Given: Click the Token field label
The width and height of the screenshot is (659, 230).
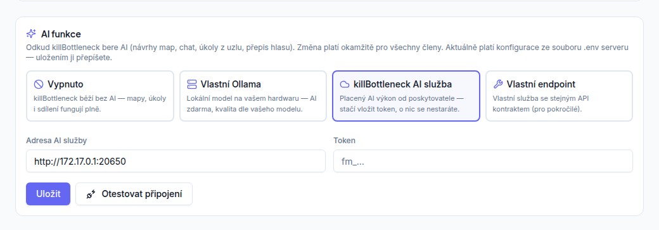Looking at the screenshot, I should coord(344,141).
